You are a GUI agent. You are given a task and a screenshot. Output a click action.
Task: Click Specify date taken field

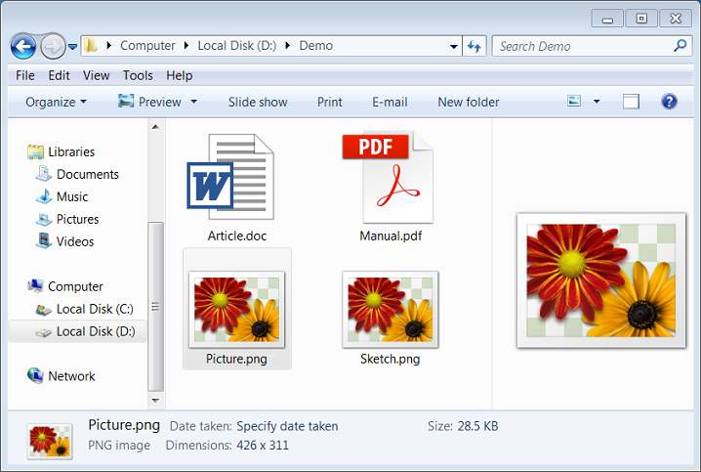click(287, 426)
